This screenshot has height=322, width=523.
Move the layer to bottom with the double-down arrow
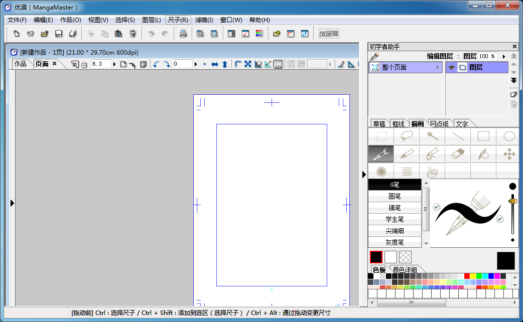513,81
